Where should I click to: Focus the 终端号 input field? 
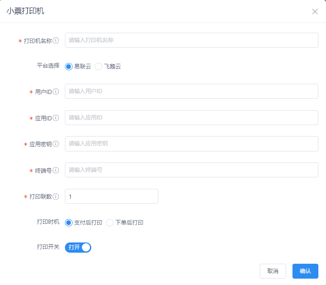[x=191, y=170]
